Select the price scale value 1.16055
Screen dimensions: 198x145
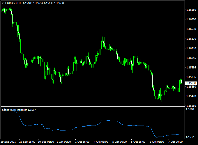pyautogui.click(x=191, y=58)
